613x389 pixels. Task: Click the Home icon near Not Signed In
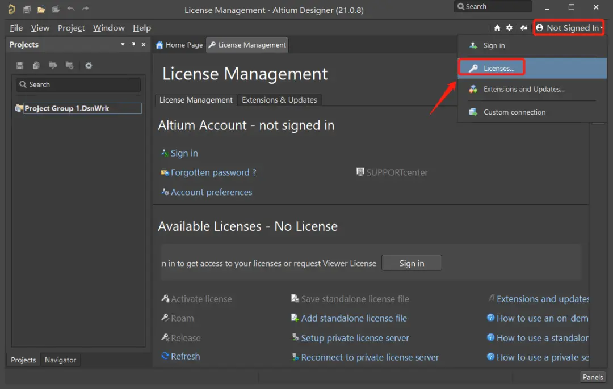point(497,28)
